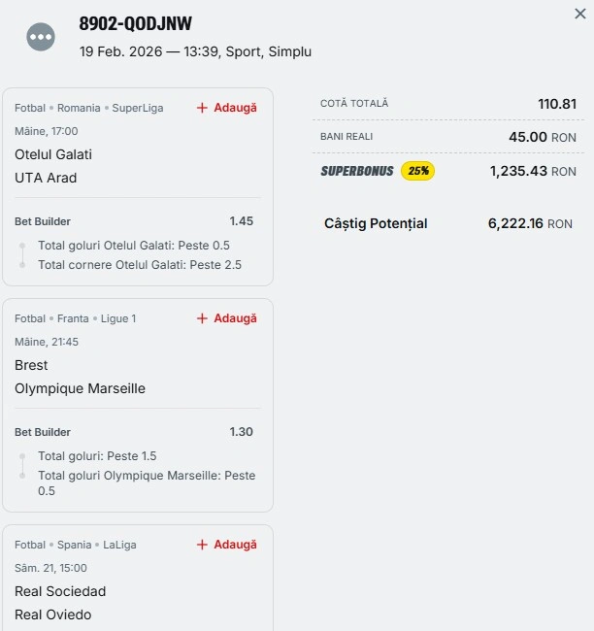Image resolution: width=594 pixels, height=631 pixels.
Task: Click the Real Oviedo team name
Action: click(x=53, y=614)
